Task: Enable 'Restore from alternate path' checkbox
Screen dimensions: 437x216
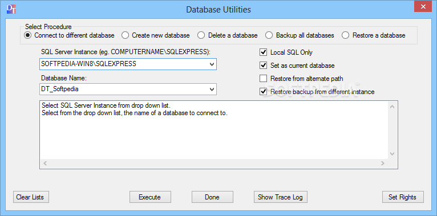Action: [263, 79]
